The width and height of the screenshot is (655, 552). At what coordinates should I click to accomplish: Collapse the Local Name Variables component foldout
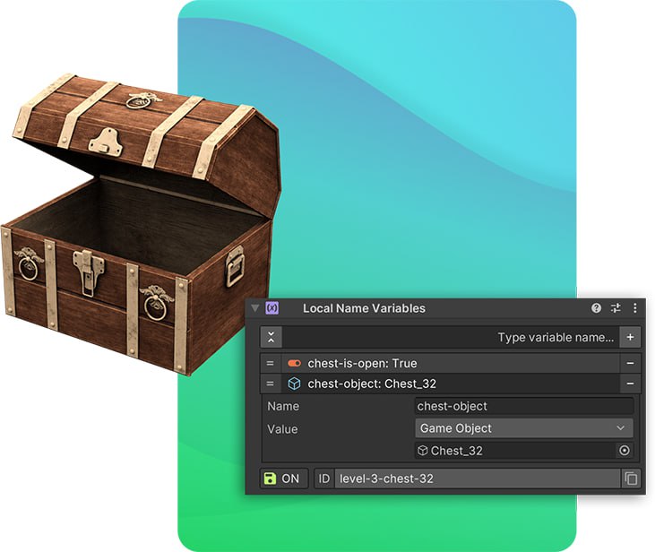(x=255, y=308)
